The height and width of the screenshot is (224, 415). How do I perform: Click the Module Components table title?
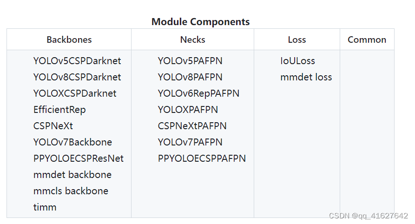pyautogui.click(x=200, y=21)
